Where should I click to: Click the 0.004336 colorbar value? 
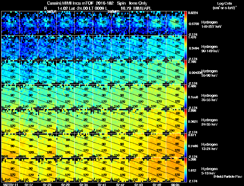pos(196,73)
